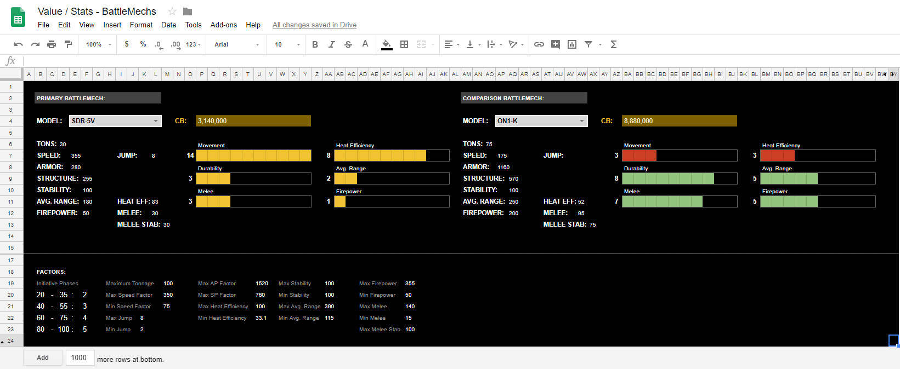
Task: Click the comparison Durability green bar
Action: pos(668,178)
